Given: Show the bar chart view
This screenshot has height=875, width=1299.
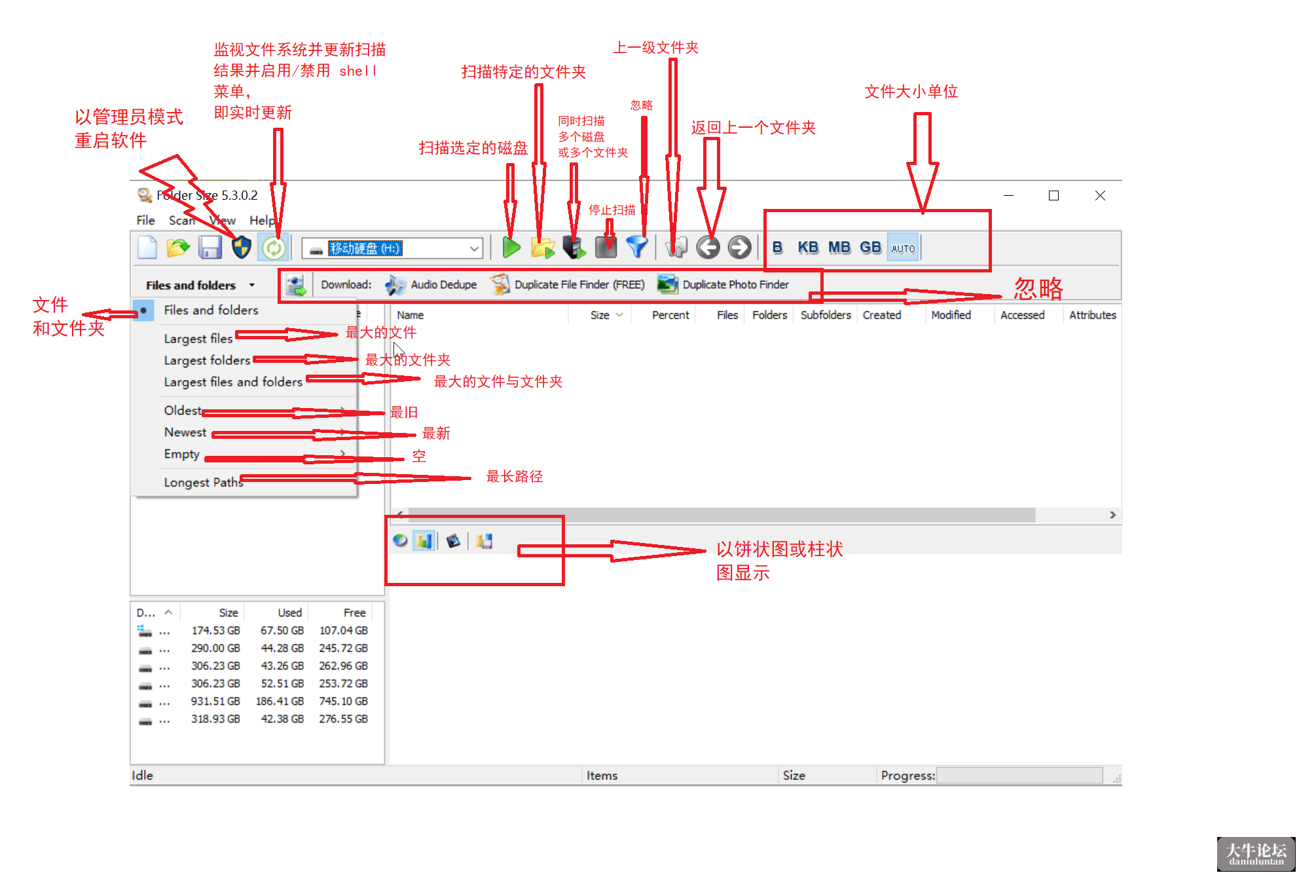Looking at the screenshot, I should pos(424,541).
